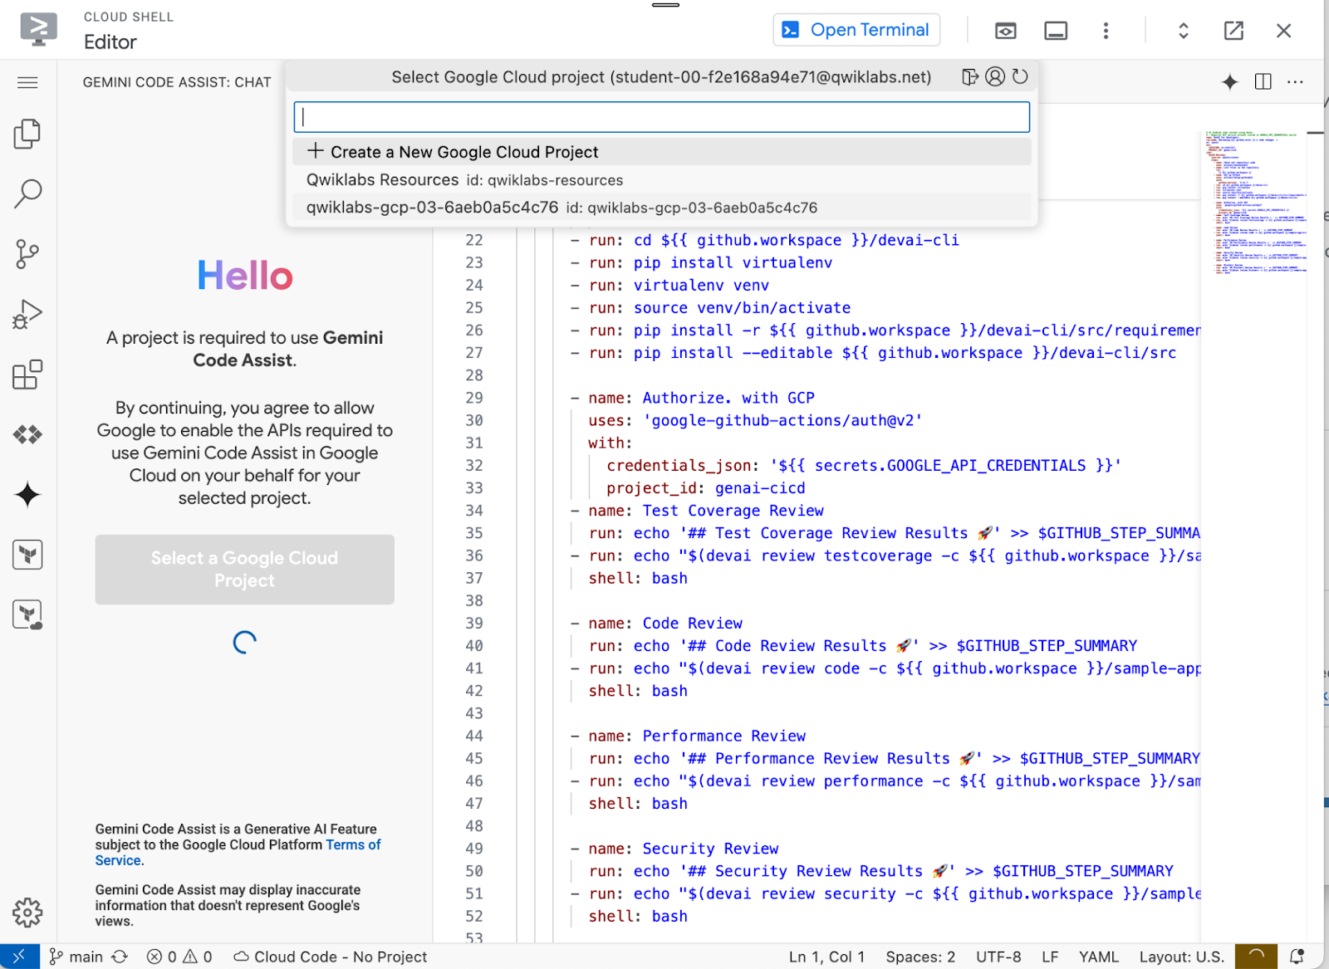Click the notifications bell in status bar
Screen dimensions: 1329x969
[1297, 957]
